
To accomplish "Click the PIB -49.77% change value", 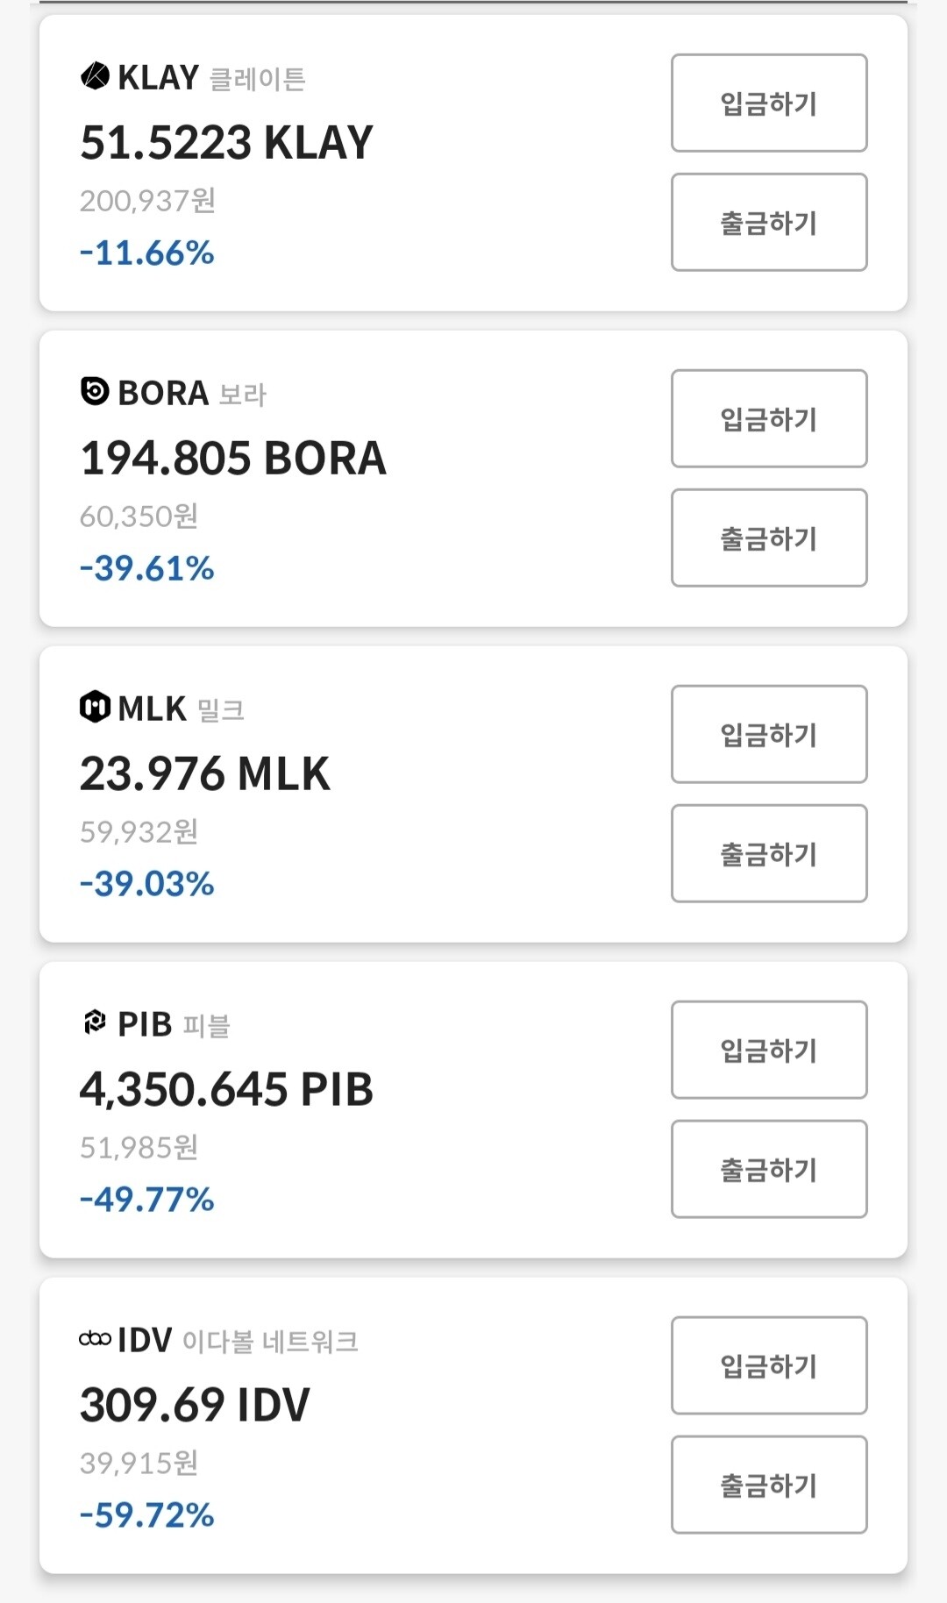I will tap(147, 1200).
